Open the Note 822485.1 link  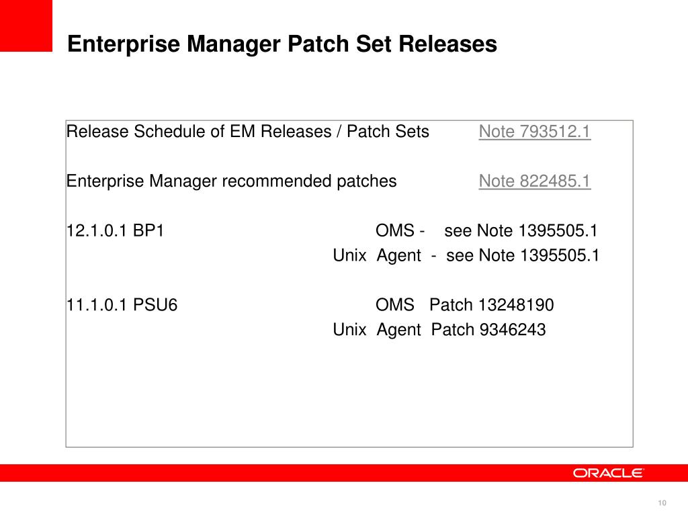[534, 181]
